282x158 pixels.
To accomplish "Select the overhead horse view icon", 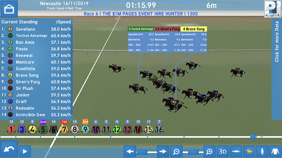I will click(x=236, y=151).
